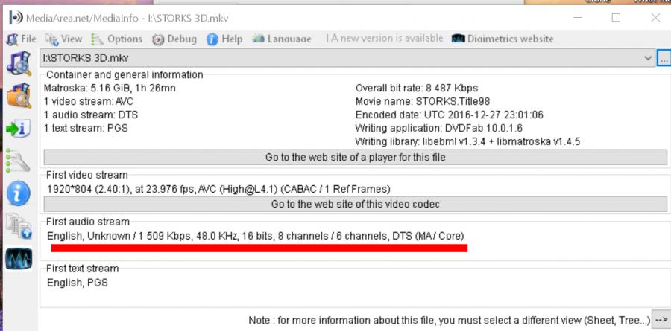Click the Open File sidebar icon
Viewport: 671px width, 331px height.
click(x=19, y=63)
